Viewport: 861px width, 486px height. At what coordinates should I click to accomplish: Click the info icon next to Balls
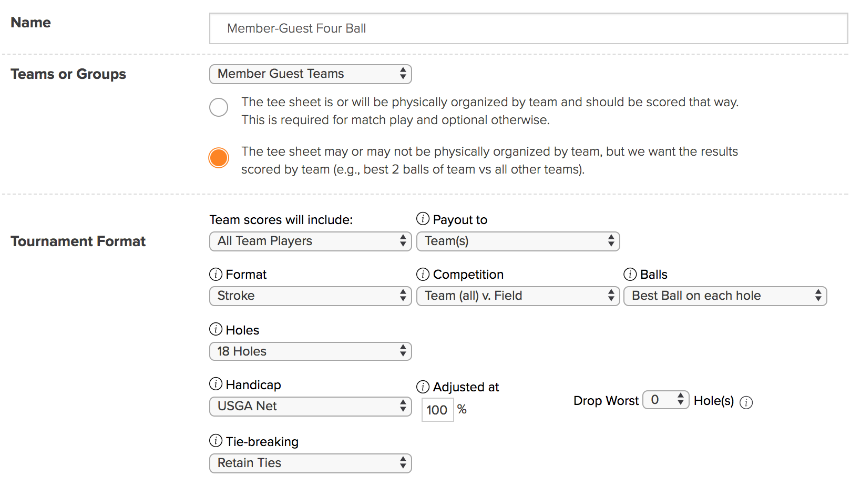point(630,274)
